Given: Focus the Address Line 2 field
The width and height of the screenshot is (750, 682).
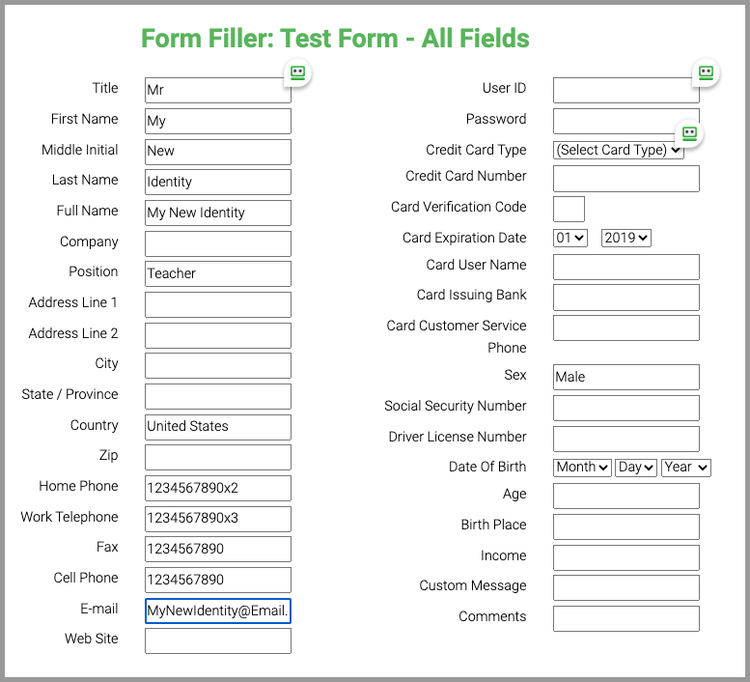Looking at the screenshot, I should [217, 335].
